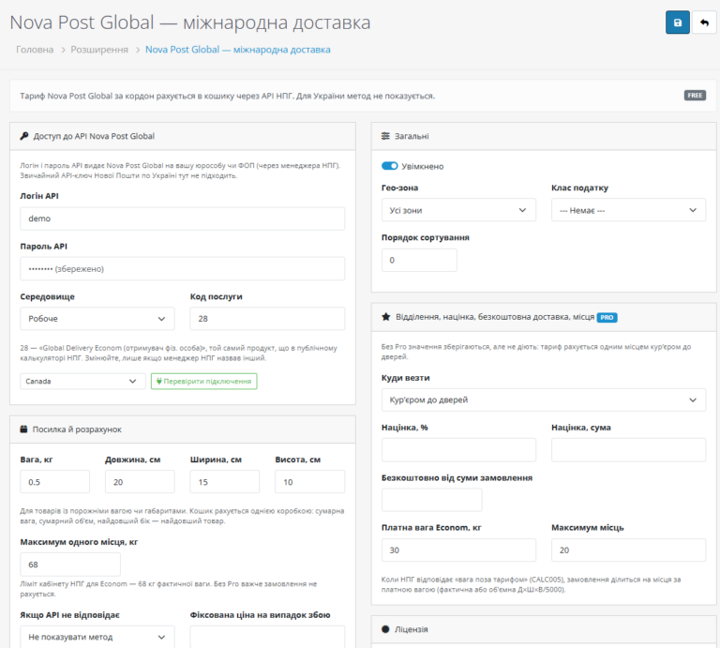
Task: Focus the Довжина, см field
Action: coord(140,482)
